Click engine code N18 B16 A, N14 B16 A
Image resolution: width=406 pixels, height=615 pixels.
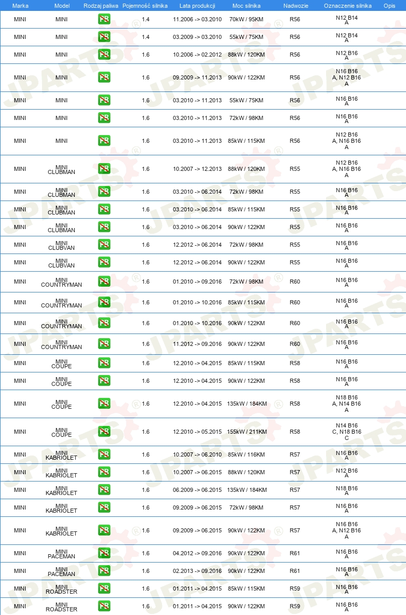pos(346,404)
